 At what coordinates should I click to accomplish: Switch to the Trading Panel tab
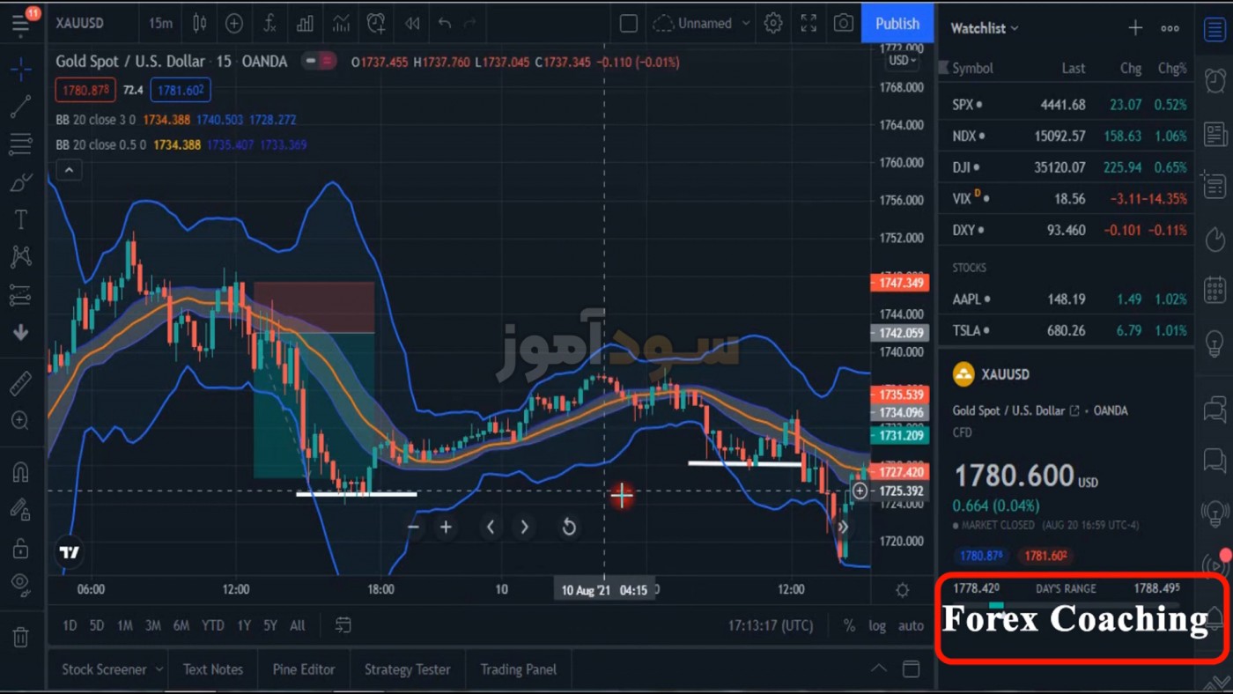coord(519,669)
